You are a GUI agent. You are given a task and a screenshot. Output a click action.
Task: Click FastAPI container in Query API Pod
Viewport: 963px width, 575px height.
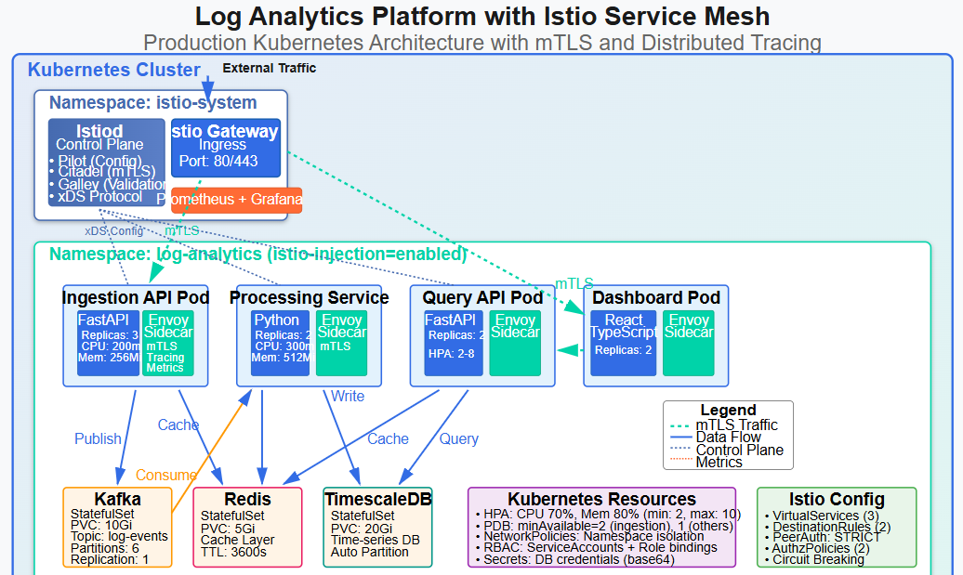[x=454, y=343]
